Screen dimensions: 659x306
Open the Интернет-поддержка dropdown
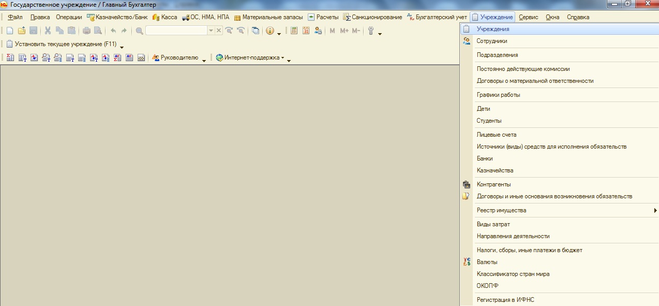click(x=250, y=57)
